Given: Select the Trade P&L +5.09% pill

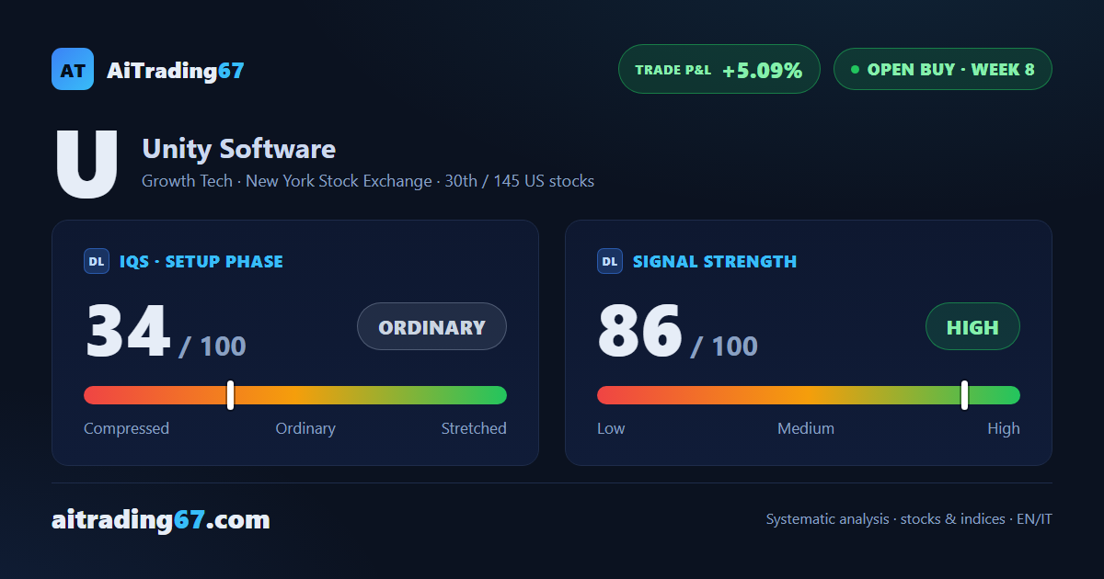Looking at the screenshot, I should 719,69.
